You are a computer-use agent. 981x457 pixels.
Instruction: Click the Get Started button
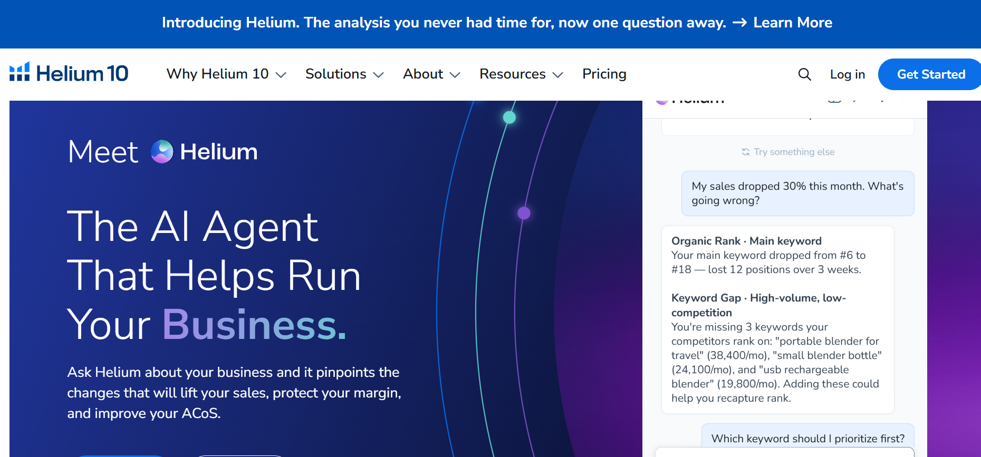931,74
